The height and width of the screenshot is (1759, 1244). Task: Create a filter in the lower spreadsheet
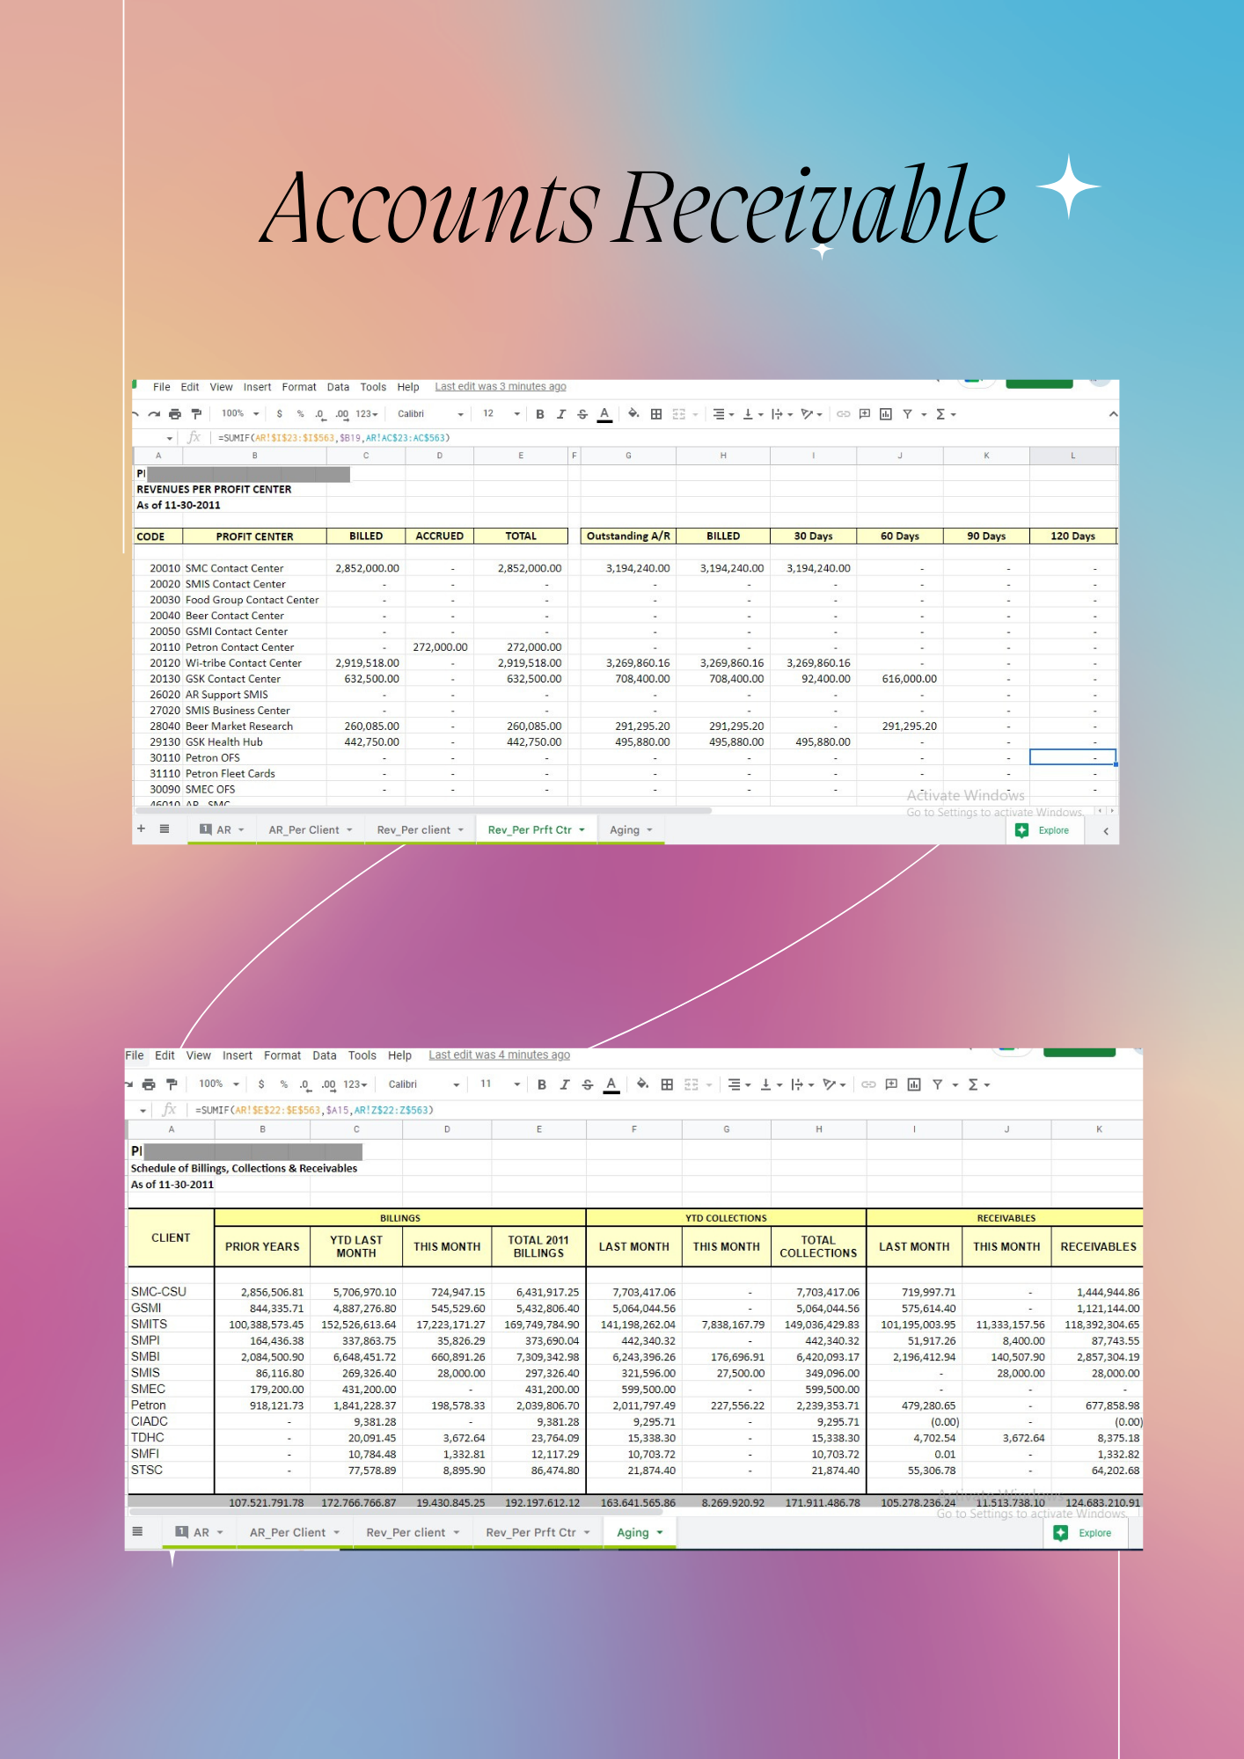[938, 1084]
